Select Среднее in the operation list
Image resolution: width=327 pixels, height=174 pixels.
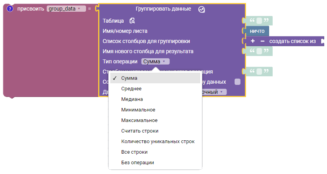(155, 88)
